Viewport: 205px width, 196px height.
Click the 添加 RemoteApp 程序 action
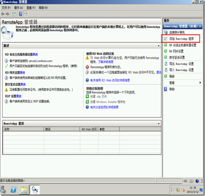[x=181, y=39]
